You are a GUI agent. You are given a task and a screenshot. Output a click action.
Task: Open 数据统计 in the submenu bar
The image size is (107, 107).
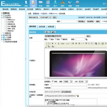point(71,9)
